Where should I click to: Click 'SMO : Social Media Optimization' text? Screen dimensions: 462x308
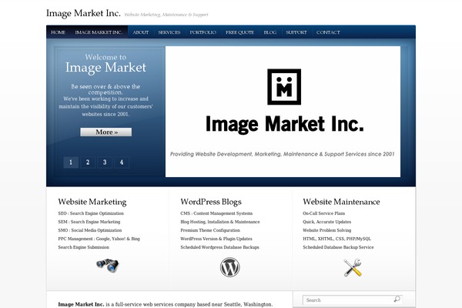click(90, 230)
